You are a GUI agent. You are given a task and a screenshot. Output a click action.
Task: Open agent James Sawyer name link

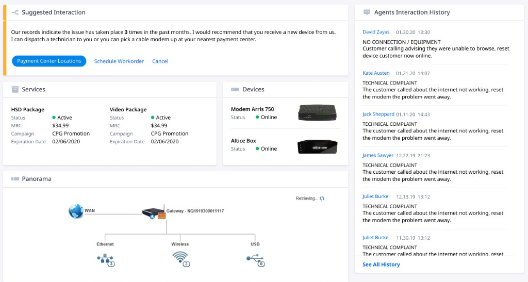tap(378, 155)
